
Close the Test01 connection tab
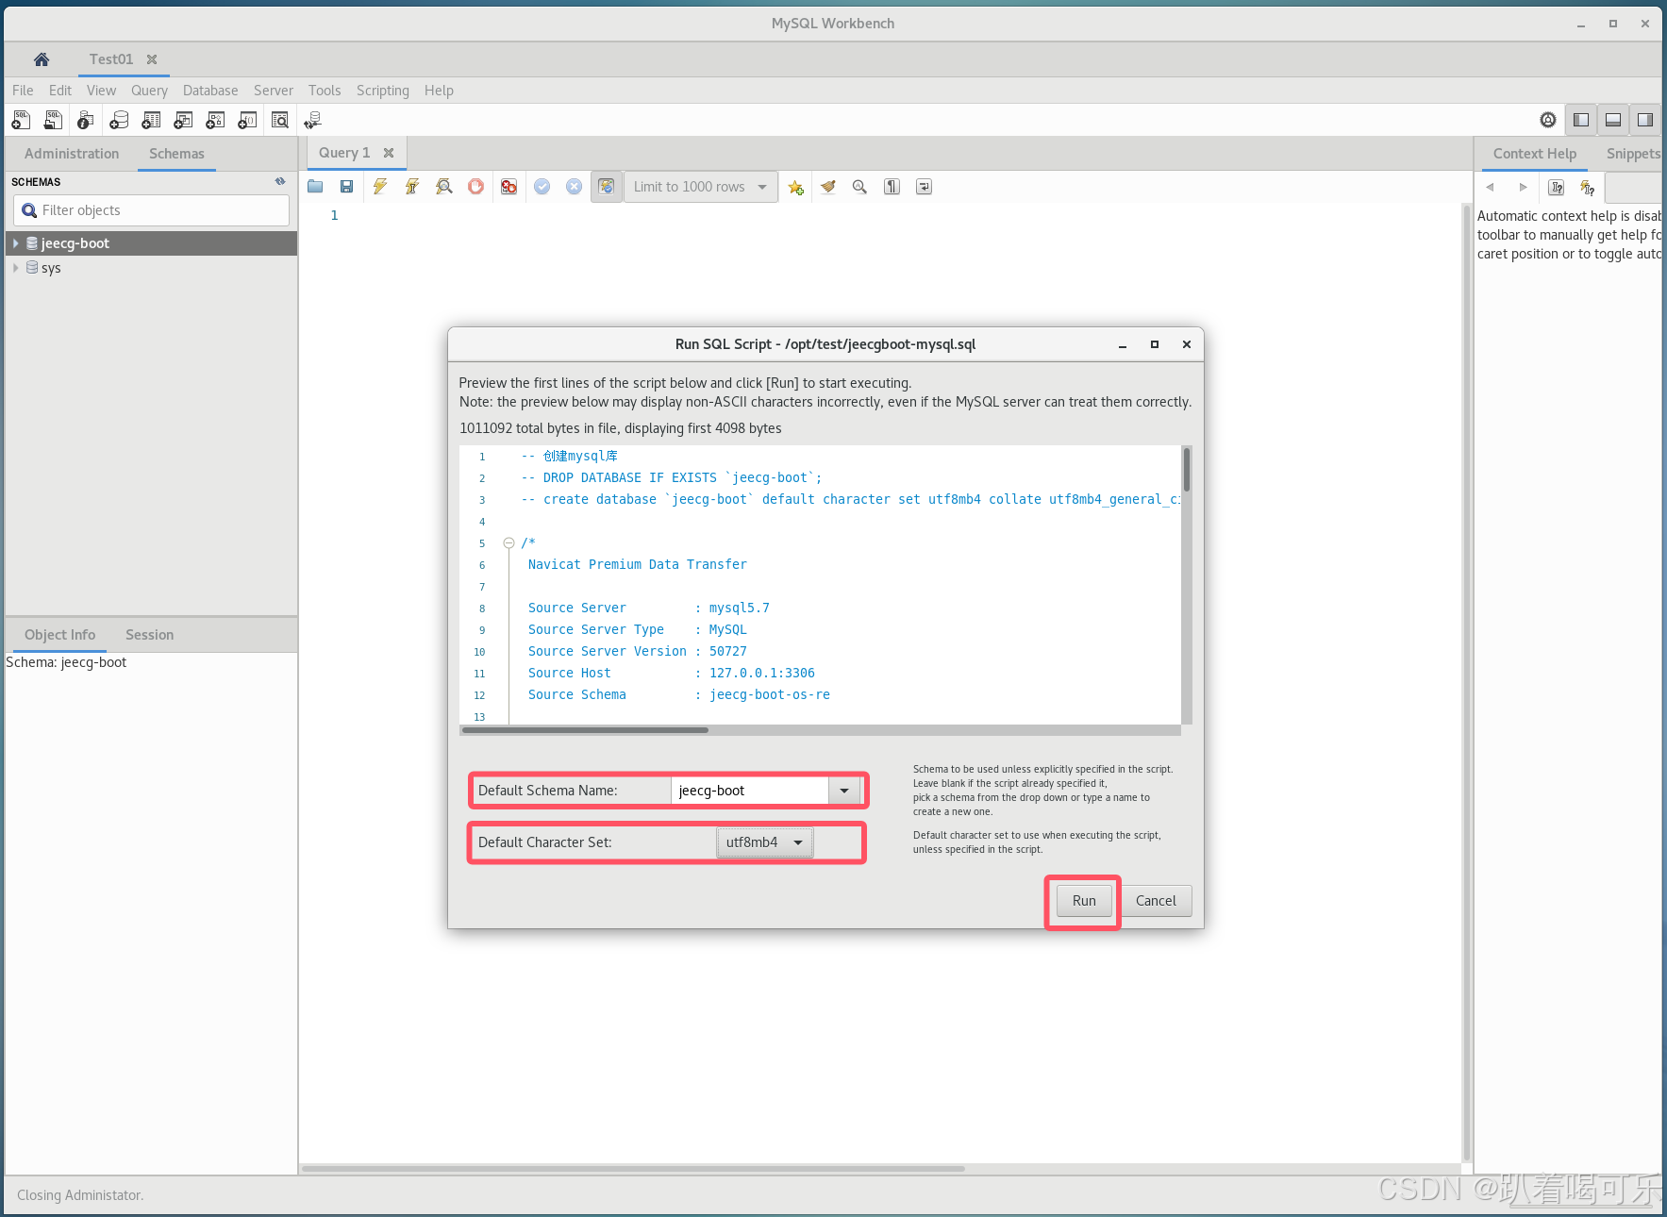pyautogui.click(x=152, y=59)
